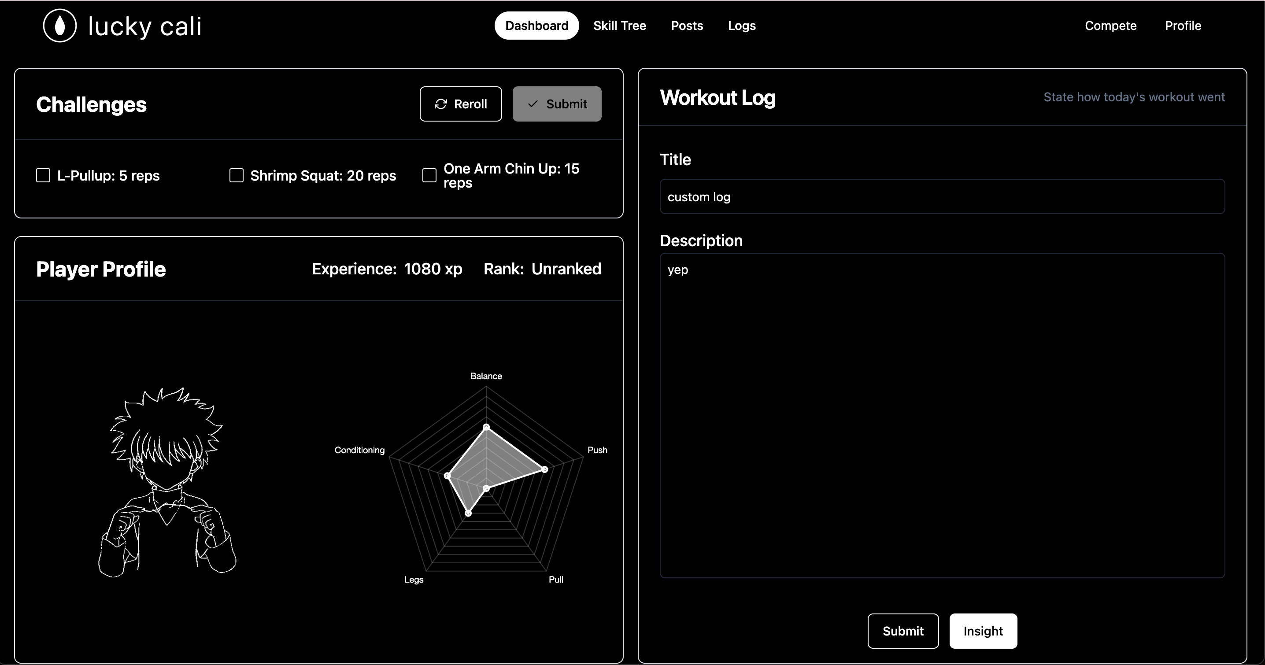
Task: Tick the Shrimp Squat: 20 reps checkbox
Action: point(236,175)
